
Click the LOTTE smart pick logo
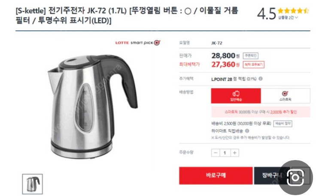coord(138,43)
